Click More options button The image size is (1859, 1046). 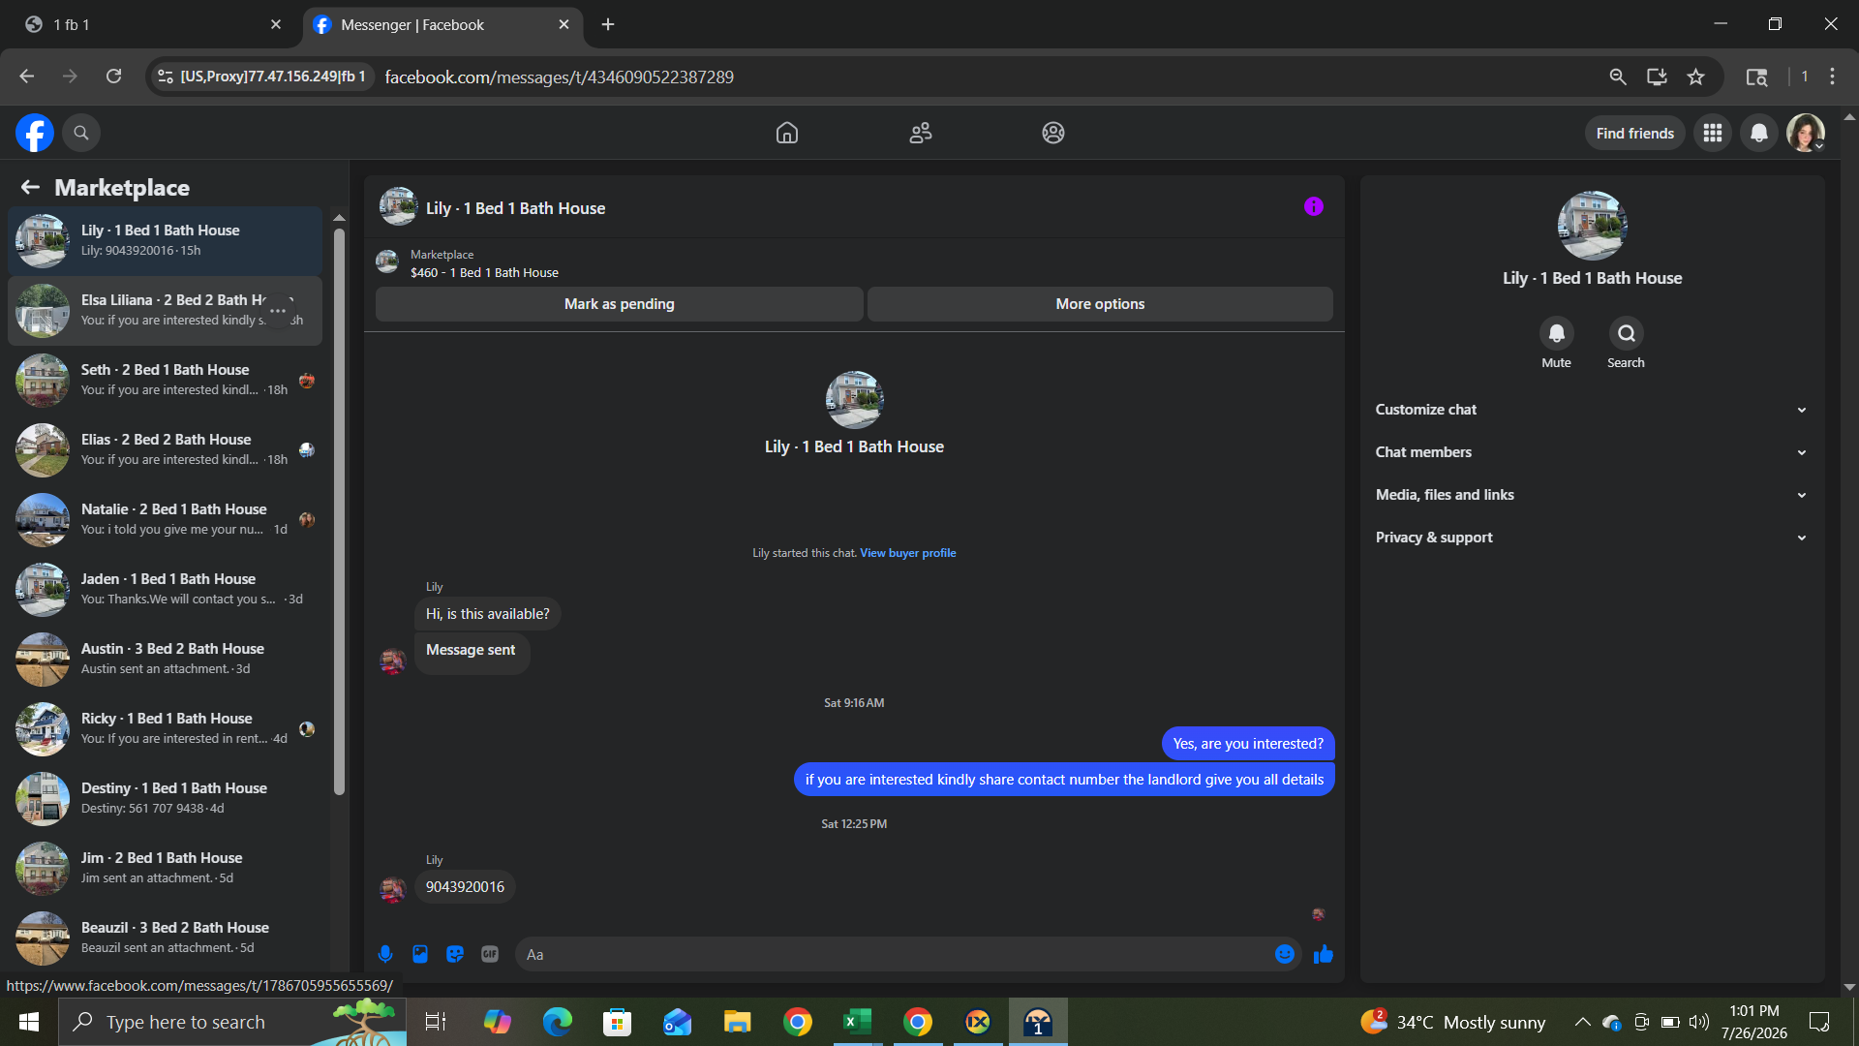(1100, 304)
